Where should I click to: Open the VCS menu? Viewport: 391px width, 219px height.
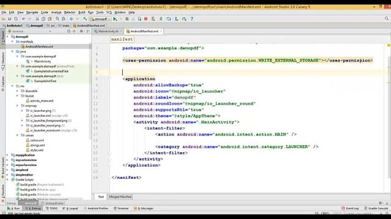109,12
